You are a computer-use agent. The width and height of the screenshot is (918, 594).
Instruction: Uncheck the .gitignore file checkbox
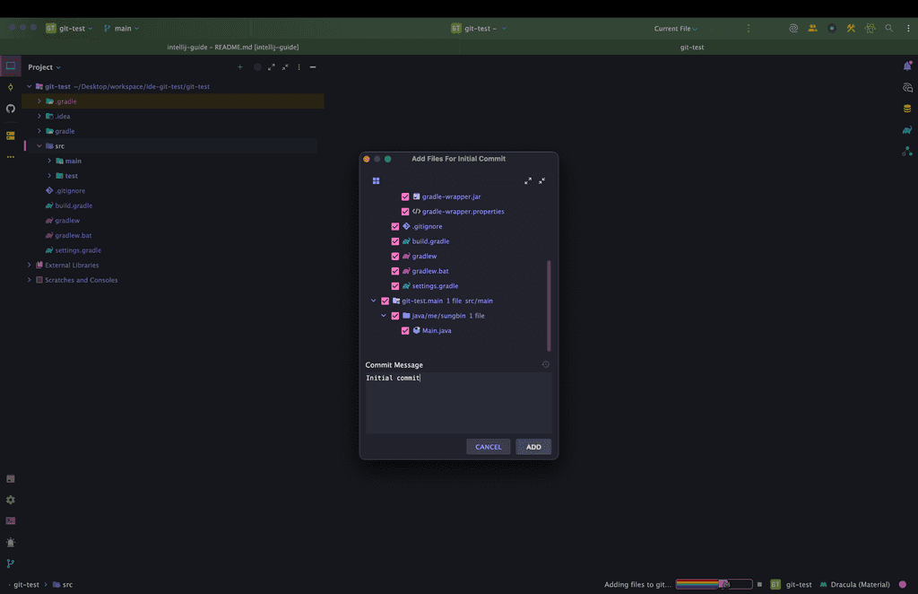395,227
